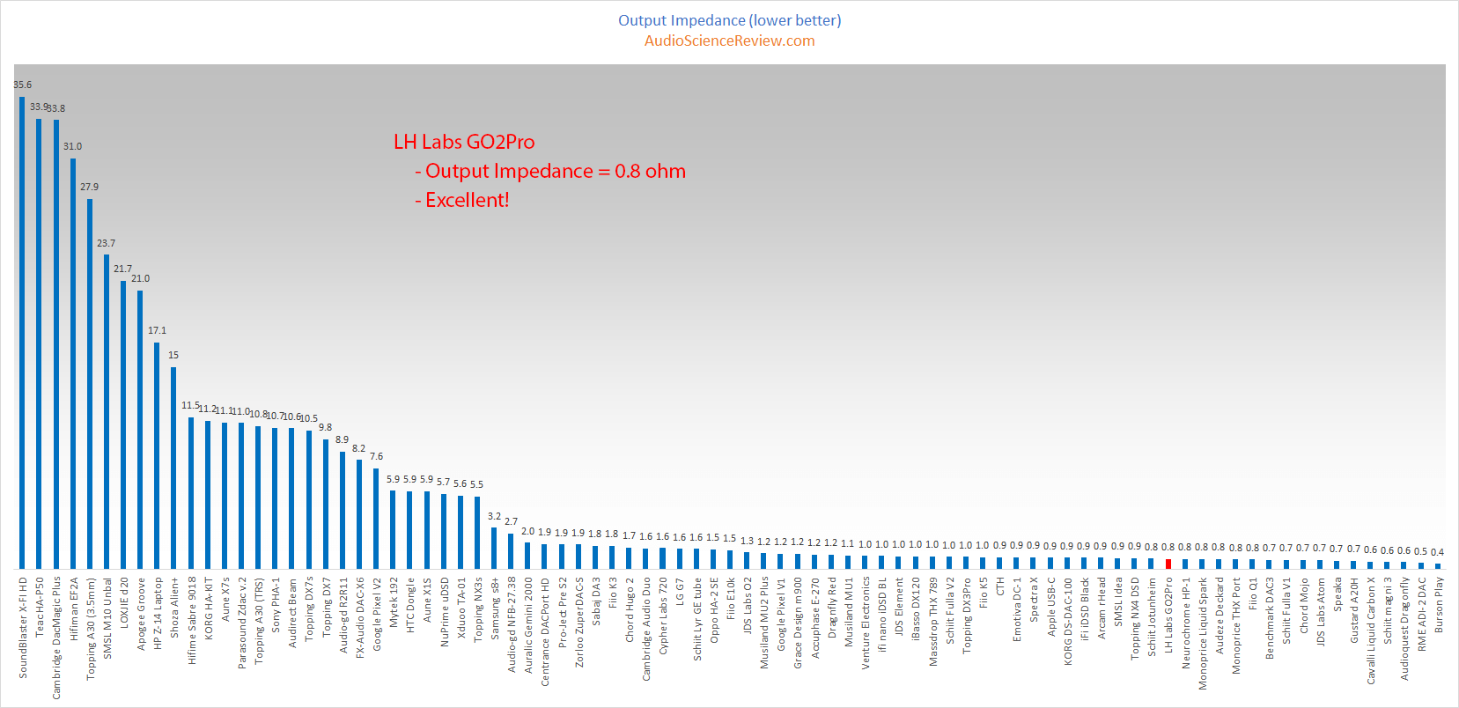Click the 7.6 data label
Screen dimensions: 1459x708
[x=376, y=457]
